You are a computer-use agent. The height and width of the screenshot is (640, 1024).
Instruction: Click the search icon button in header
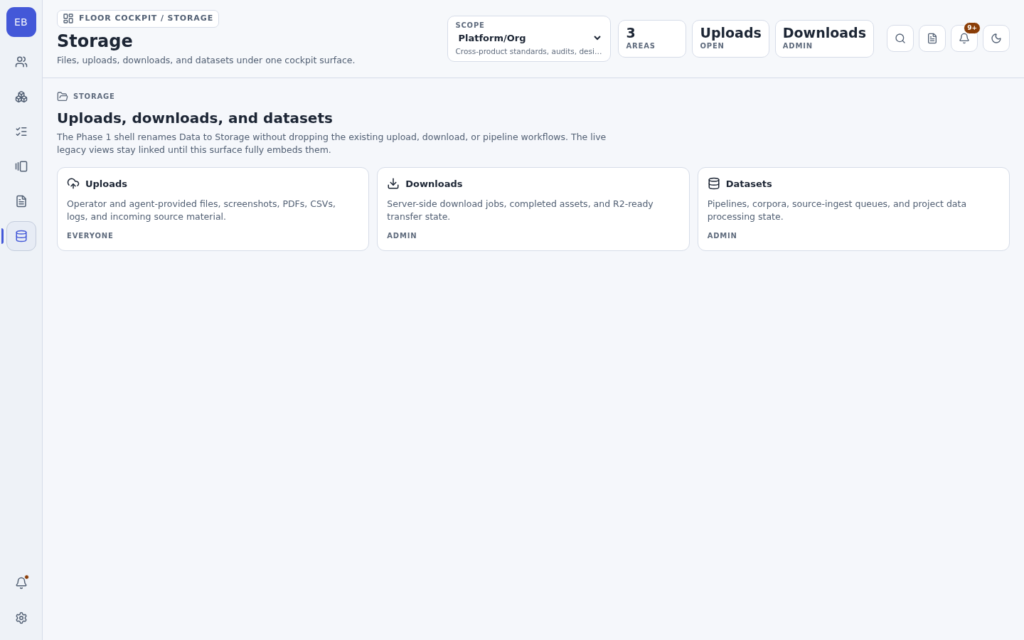[x=900, y=38]
